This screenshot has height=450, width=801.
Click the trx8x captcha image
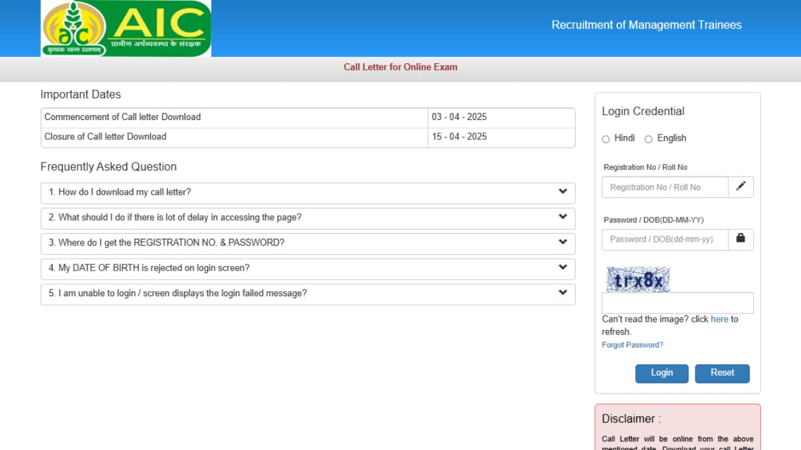coord(638,279)
